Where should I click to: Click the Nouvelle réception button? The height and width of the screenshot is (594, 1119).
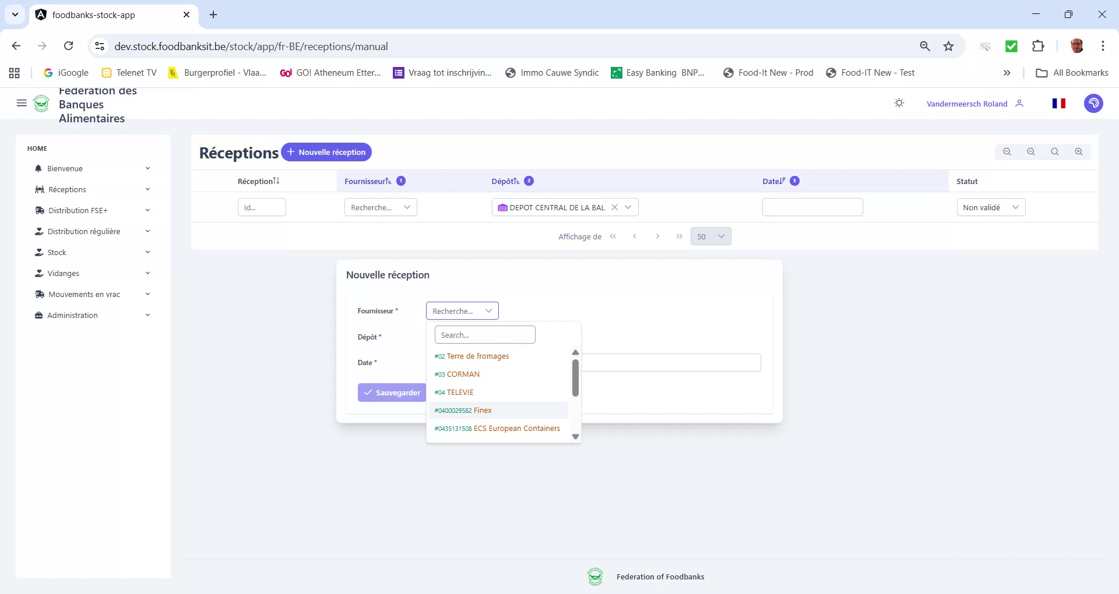click(x=326, y=152)
